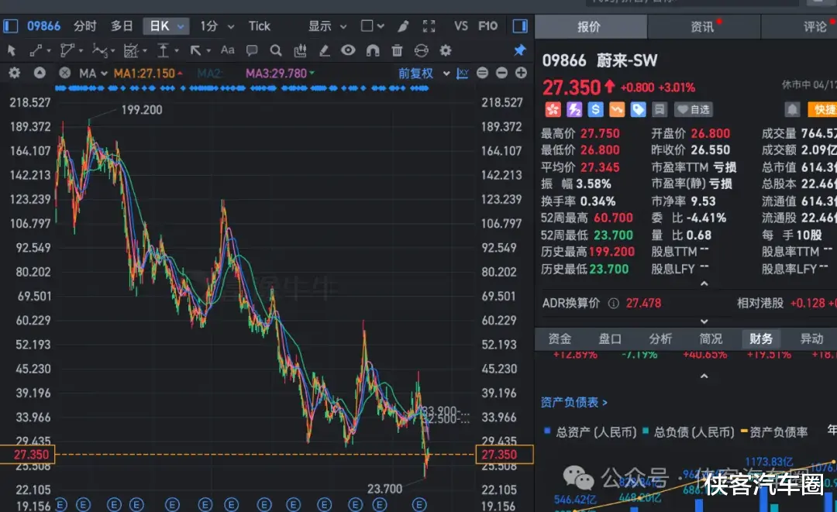Toggle the magnet snap mode
Image resolution: width=837 pixels, height=512 pixels.
(373, 50)
